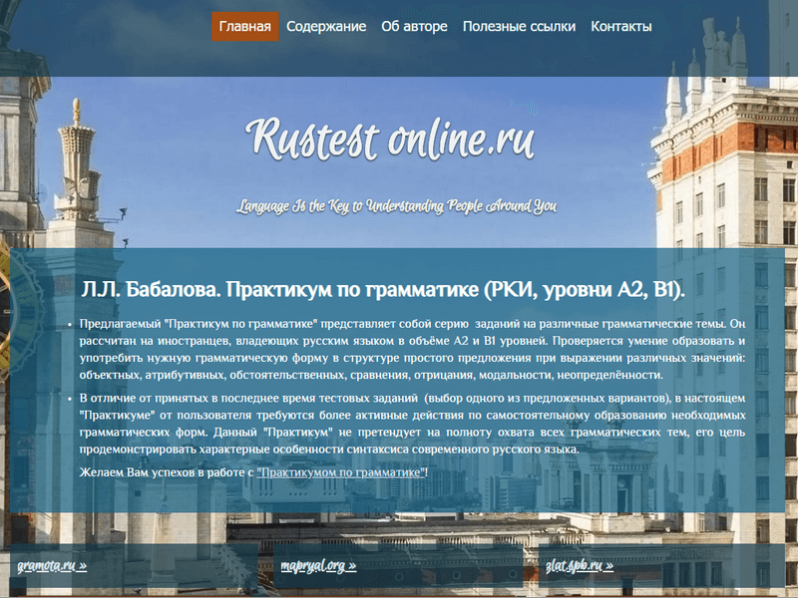The width and height of the screenshot is (798, 598).
Task: Click the Rustest online.ru site title
Action: (x=390, y=139)
